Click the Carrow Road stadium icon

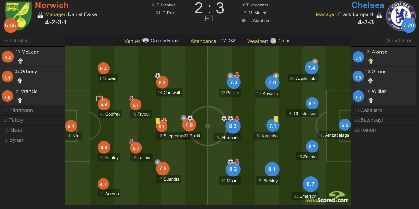click(x=146, y=41)
